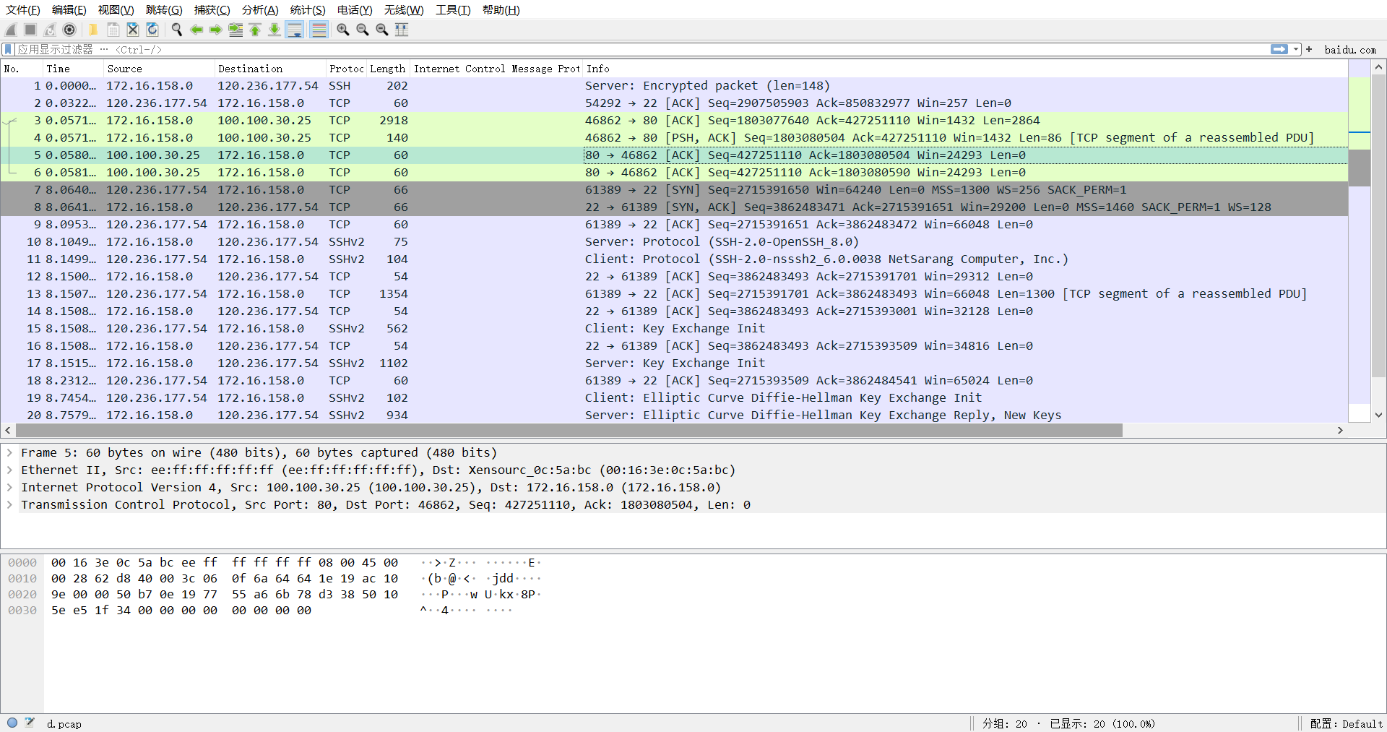Open a capture file via folder icon
This screenshot has width=1387, height=732.
point(93,30)
